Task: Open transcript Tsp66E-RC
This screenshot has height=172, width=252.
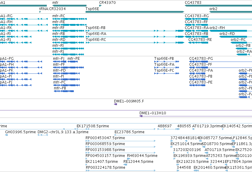Action: (x=135, y=43)
